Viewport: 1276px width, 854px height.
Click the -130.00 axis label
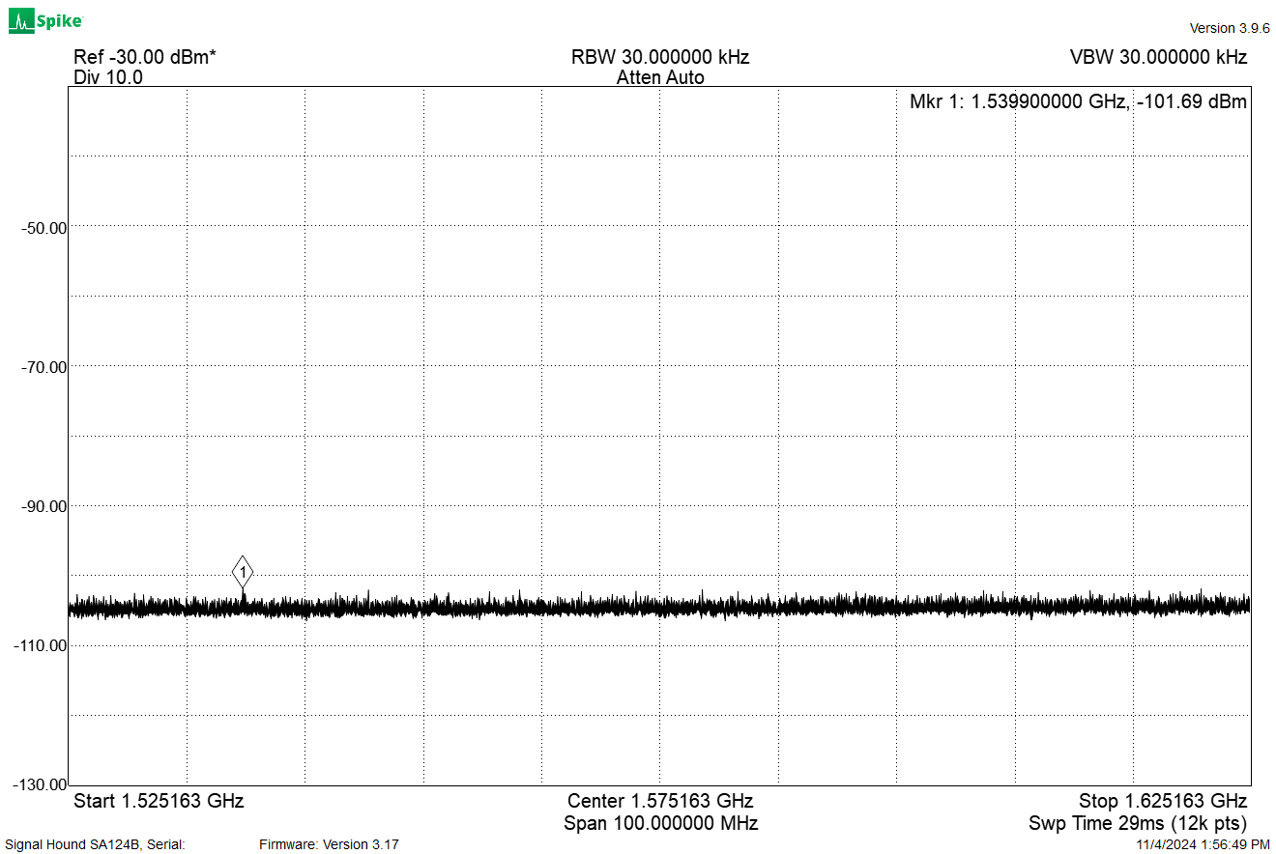point(41,784)
